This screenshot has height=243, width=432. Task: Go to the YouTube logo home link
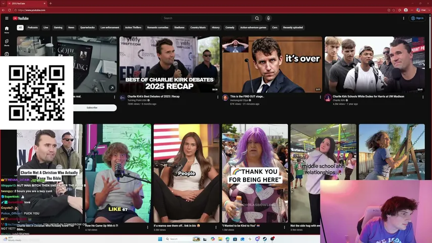coord(21,18)
